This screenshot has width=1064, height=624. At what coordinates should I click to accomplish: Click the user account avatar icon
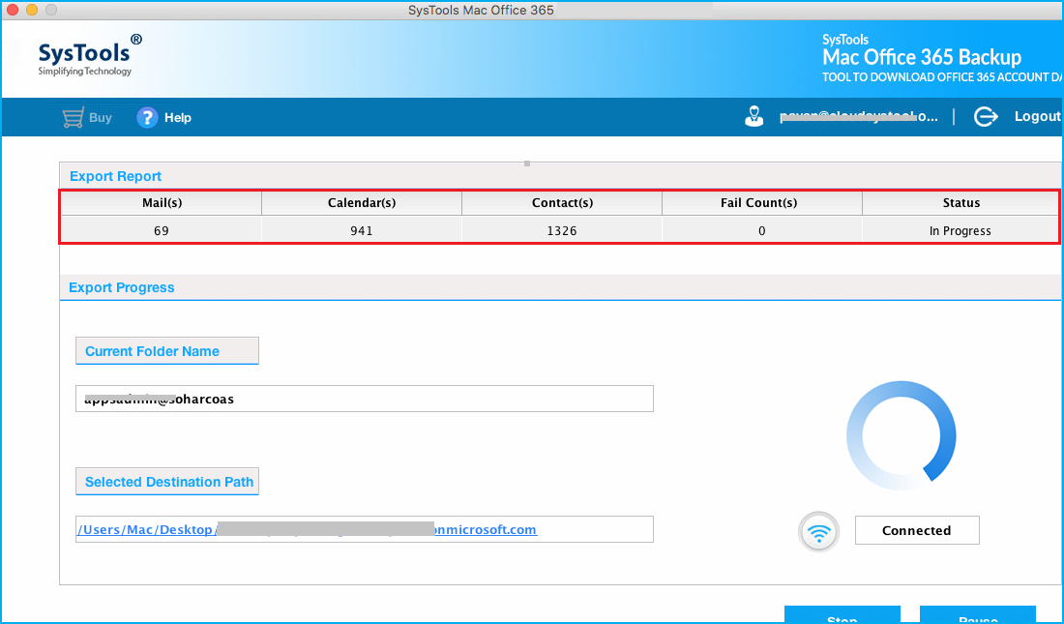(754, 117)
